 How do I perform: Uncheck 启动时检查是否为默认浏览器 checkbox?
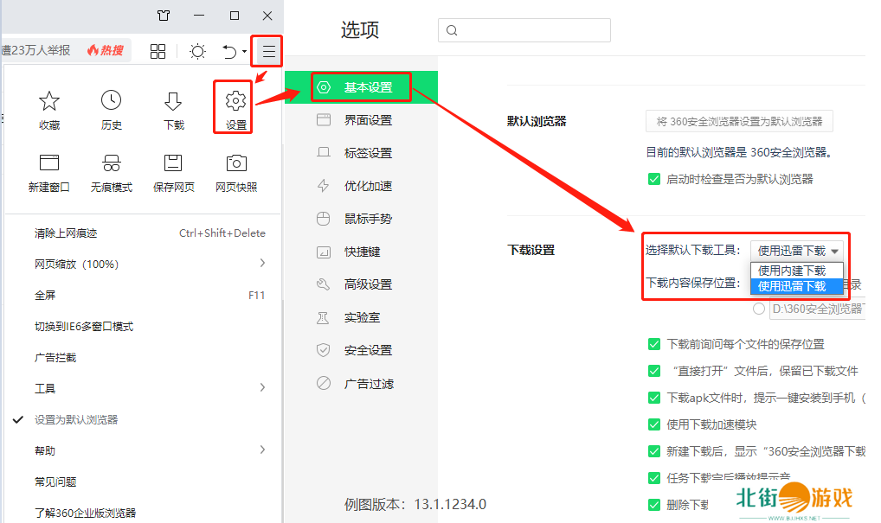(654, 179)
